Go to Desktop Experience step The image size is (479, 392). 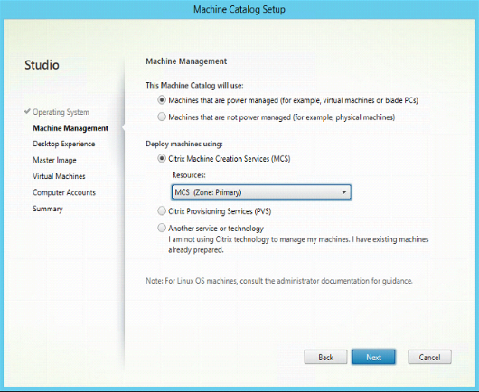point(64,144)
